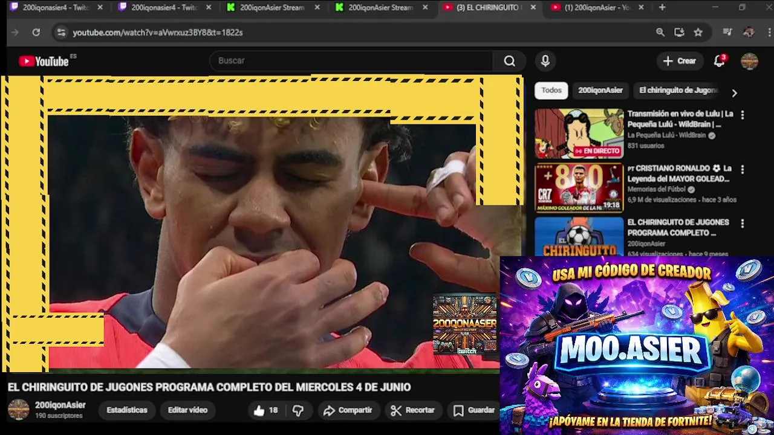Select the 200iqonAsier filter chip
The width and height of the screenshot is (774, 435).
click(600, 90)
